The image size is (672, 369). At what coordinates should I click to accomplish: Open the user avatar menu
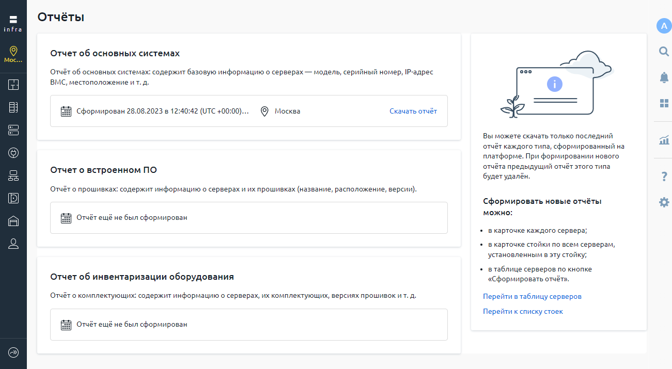pyautogui.click(x=664, y=26)
